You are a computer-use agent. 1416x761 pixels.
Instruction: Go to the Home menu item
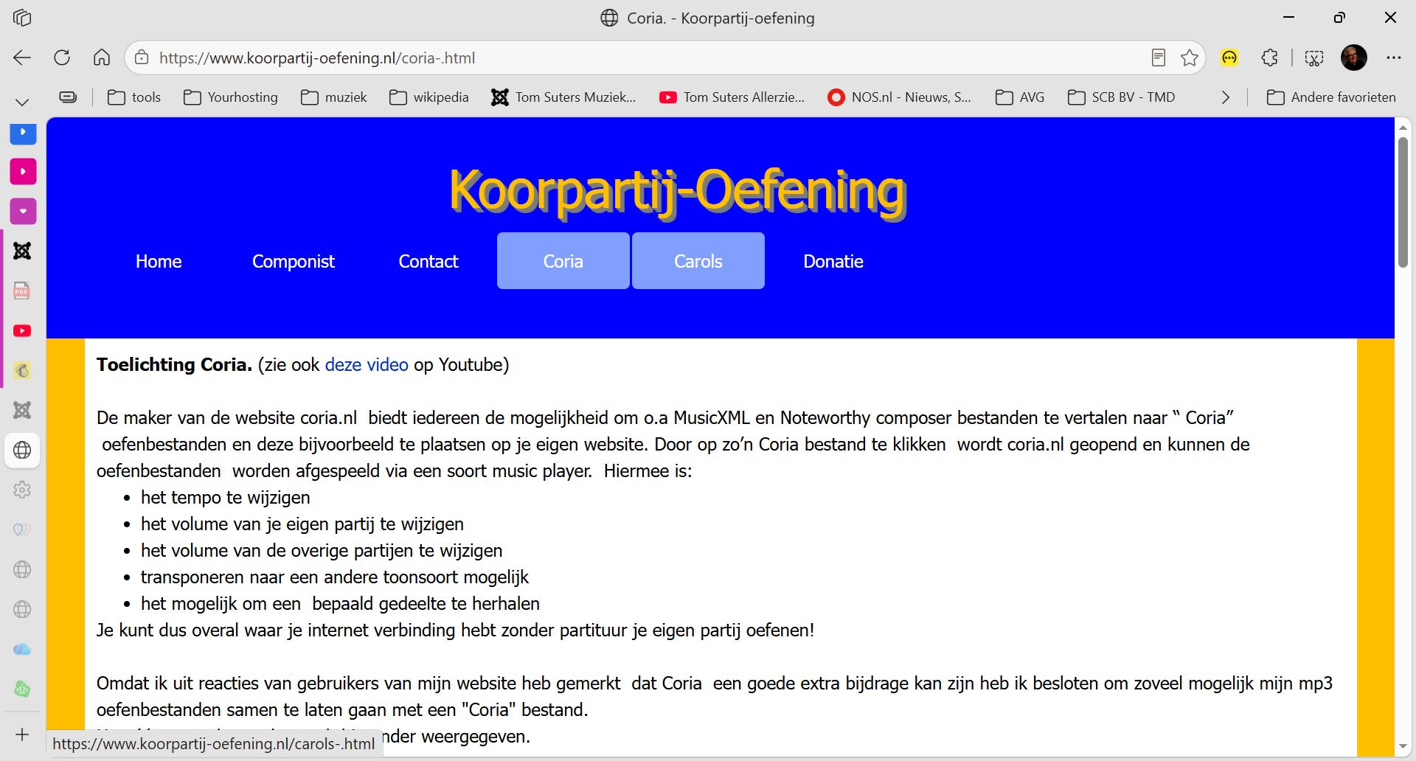tap(159, 261)
